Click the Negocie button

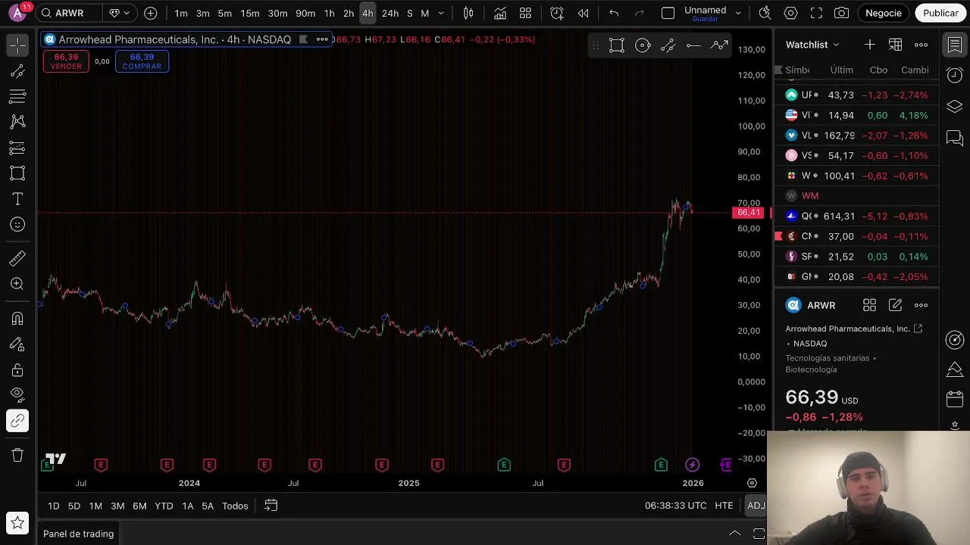[x=884, y=13]
